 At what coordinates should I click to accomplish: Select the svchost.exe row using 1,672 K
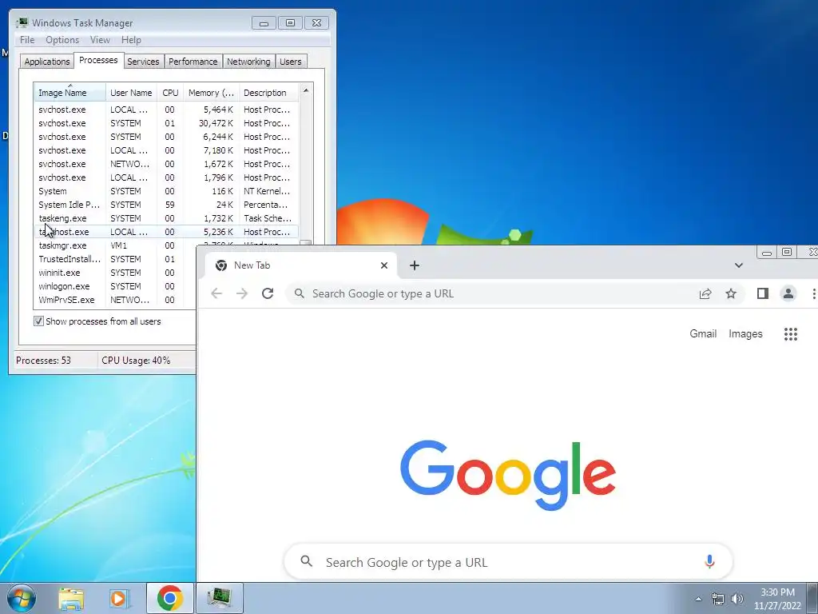pyautogui.click(x=166, y=164)
